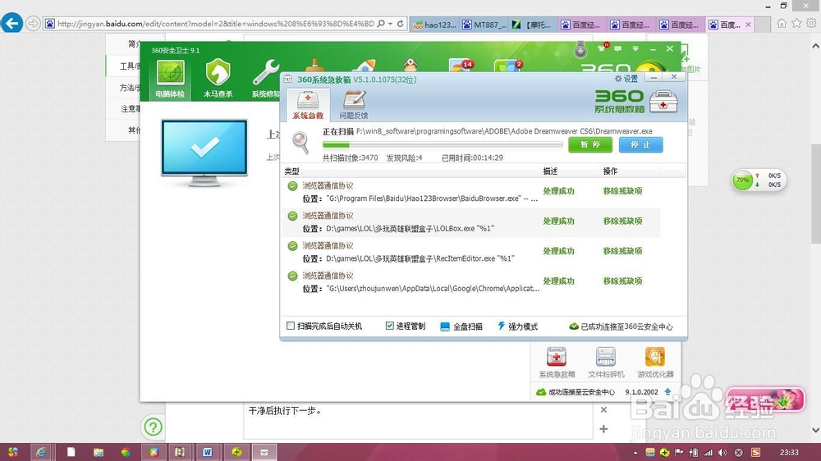
Task: Click 已成功连接至360云安全中心 status
Action: pyautogui.click(x=621, y=326)
